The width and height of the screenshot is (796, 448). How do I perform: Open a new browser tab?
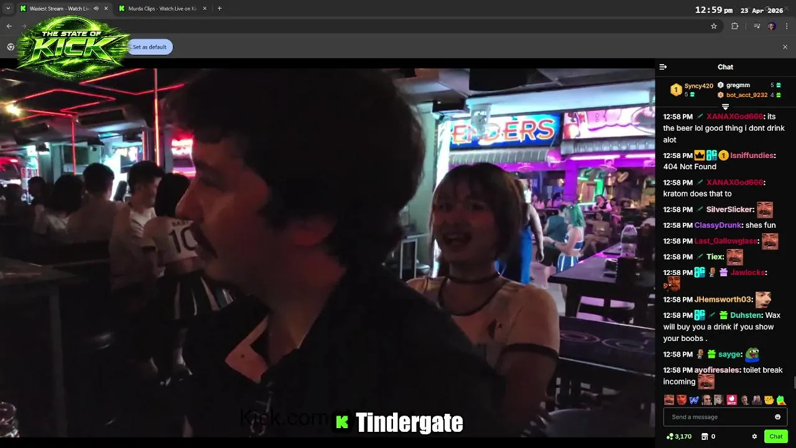(220, 9)
